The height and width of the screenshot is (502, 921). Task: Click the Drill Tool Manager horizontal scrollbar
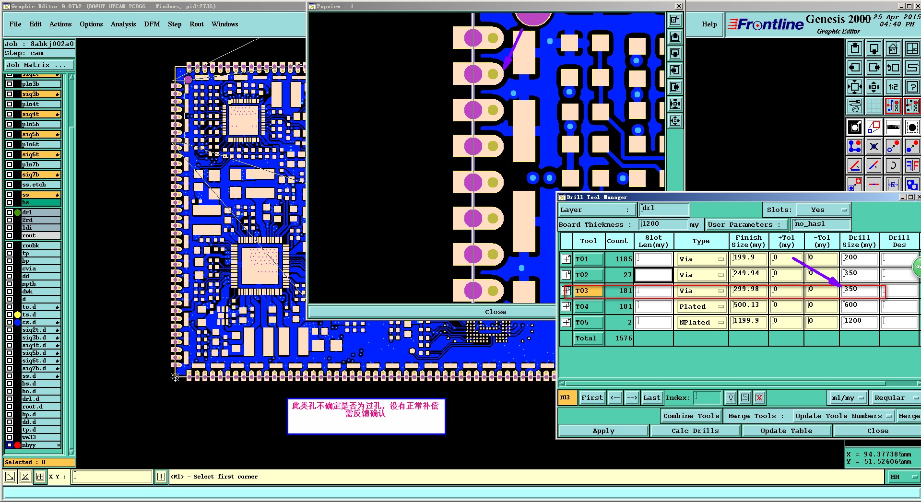tap(739, 383)
